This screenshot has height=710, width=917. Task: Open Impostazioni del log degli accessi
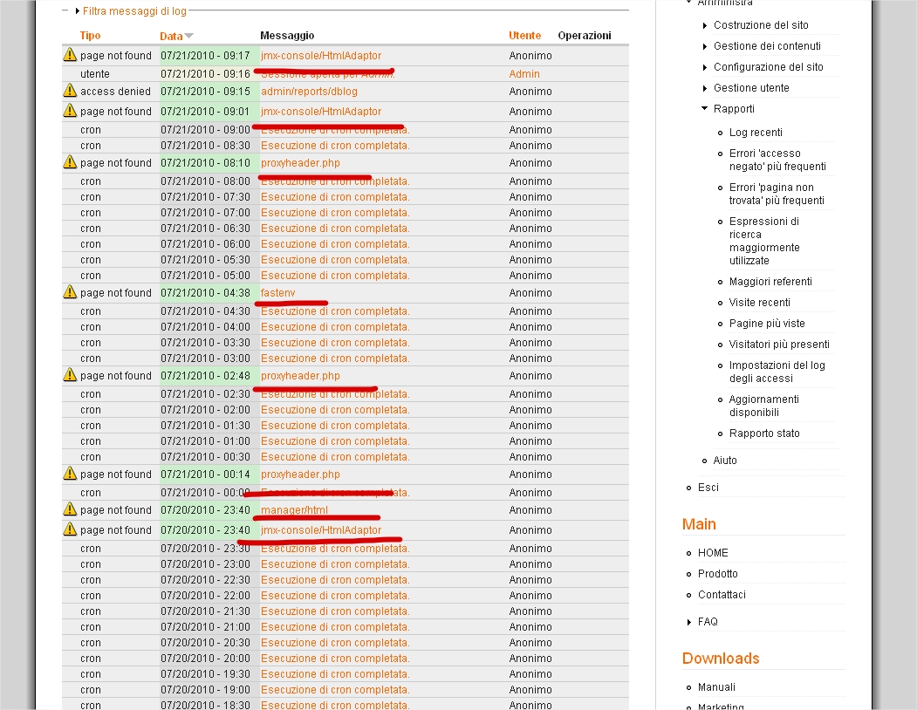pos(777,372)
